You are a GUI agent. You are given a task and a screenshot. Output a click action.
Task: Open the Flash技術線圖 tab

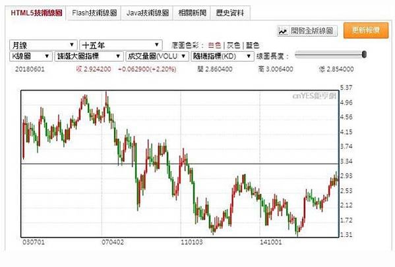tap(94, 12)
